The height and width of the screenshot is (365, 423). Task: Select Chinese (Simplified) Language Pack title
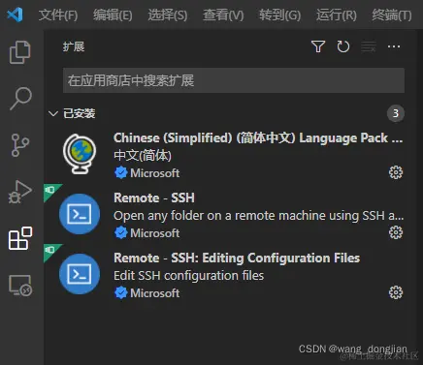coord(258,138)
